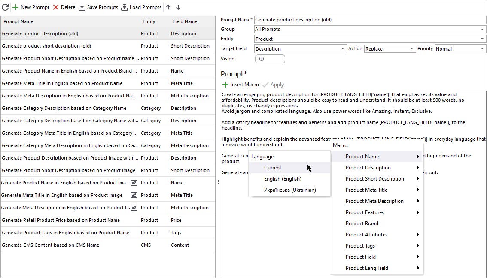
Task: Select 'Generate Meta Title in English based on Product Name' row
Action: point(108,83)
